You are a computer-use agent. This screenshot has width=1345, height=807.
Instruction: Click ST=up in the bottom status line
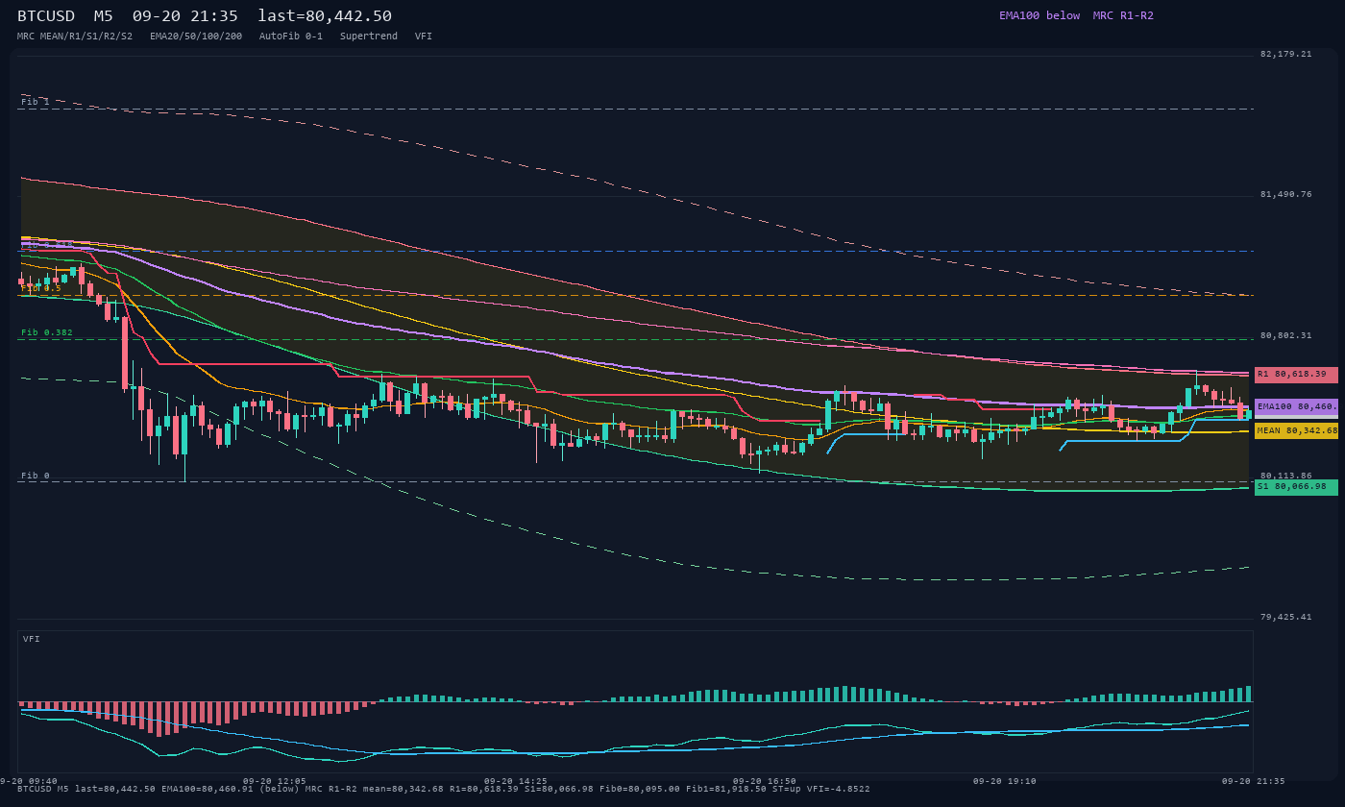(787, 789)
